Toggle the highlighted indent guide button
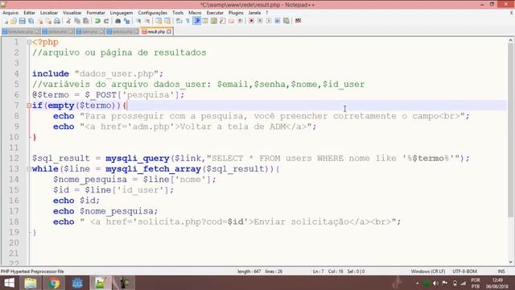 pyautogui.click(x=197, y=21)
